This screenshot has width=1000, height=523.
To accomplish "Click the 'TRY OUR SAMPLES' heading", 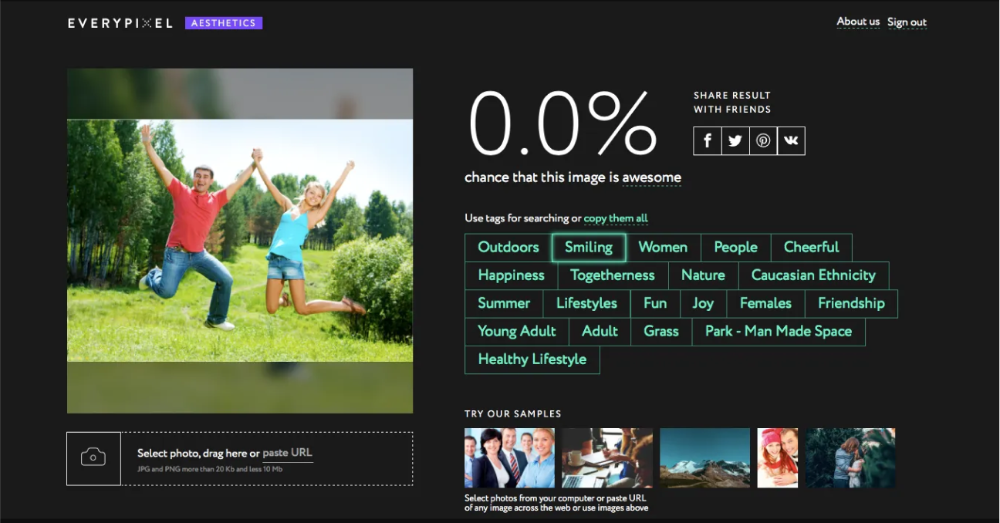I will [x=513, y=414].
